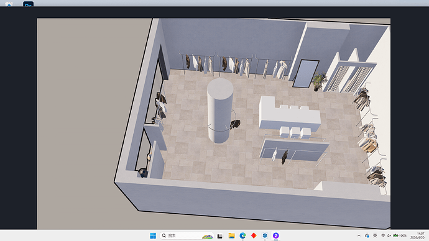429x241 pixels.
Task: Open the Wi-Fi network settings icon
Action: click(383, 235)
